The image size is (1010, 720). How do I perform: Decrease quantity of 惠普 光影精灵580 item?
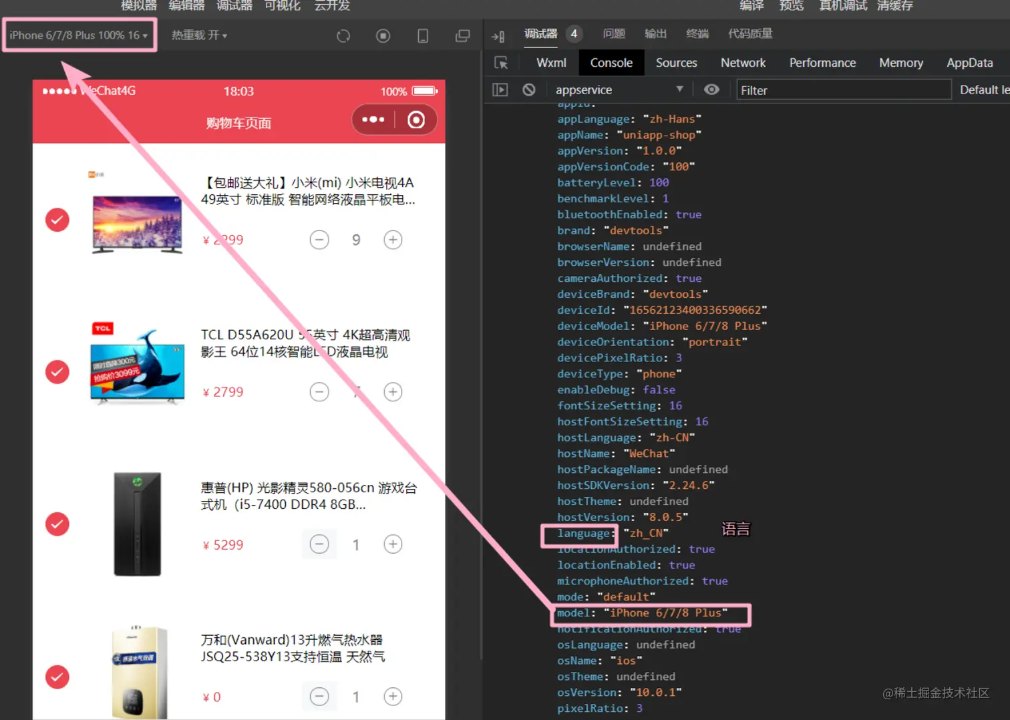319,544
